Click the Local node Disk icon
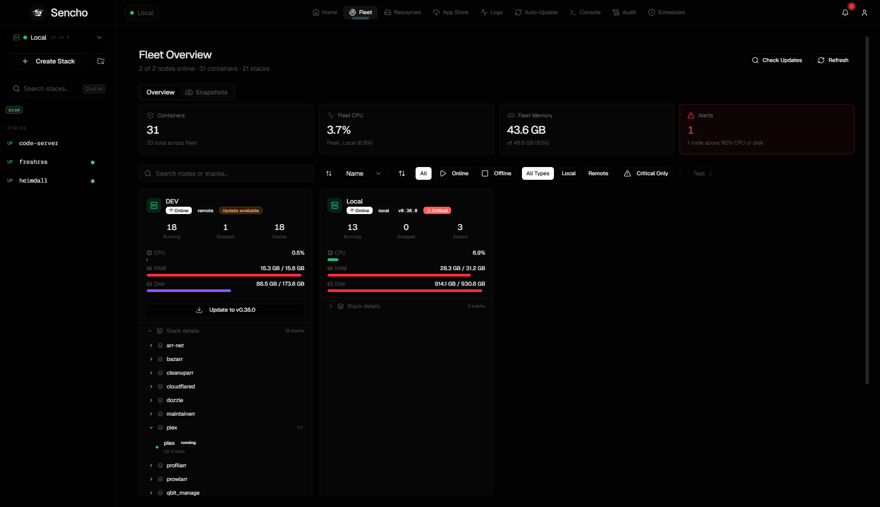The width and height of the screenshot is (880, 507). pos(330,284)
